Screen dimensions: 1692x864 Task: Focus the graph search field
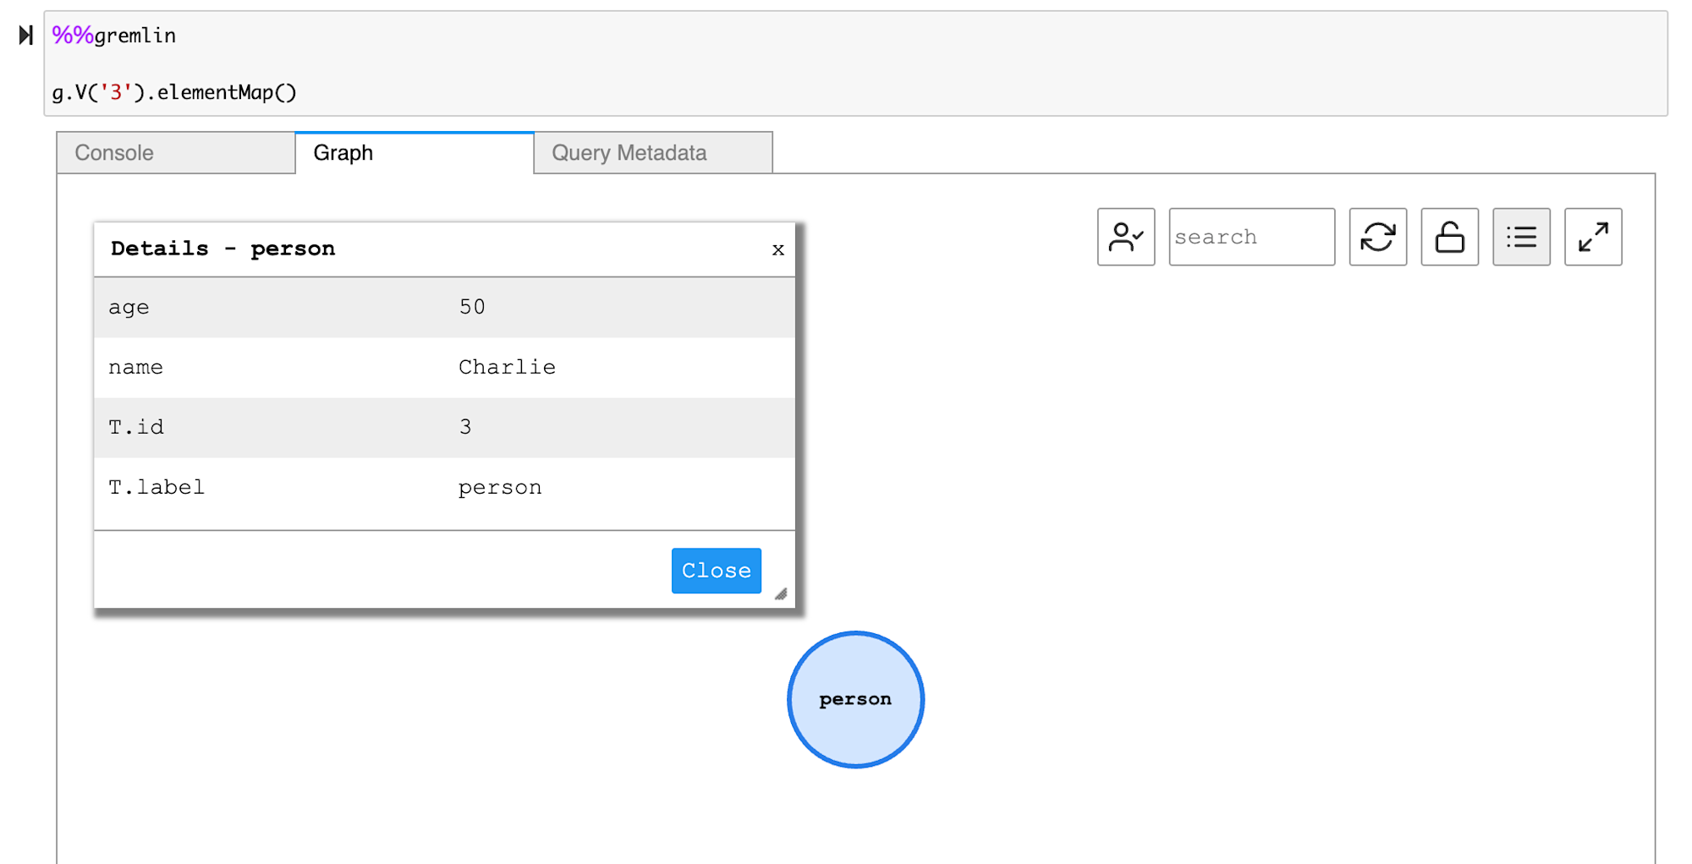pyautogui.click(x=1251, y=237)
